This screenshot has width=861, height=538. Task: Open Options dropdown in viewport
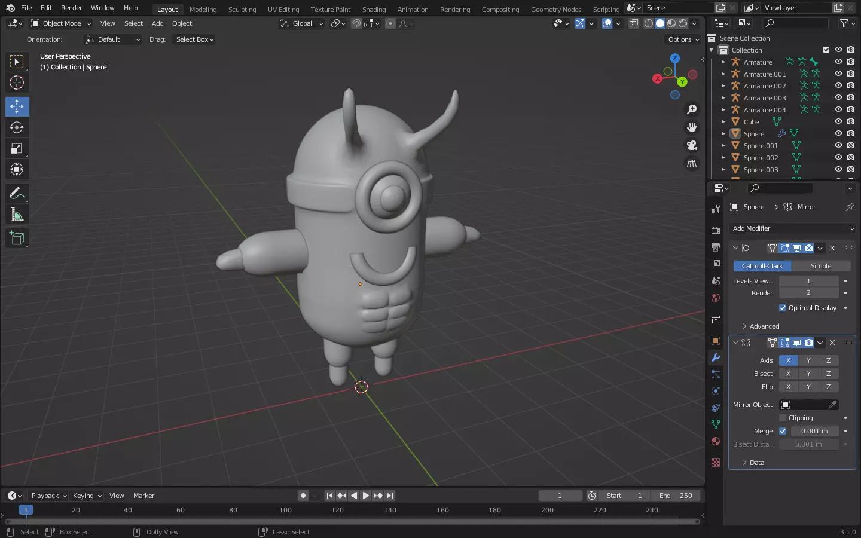coord(683,39)
